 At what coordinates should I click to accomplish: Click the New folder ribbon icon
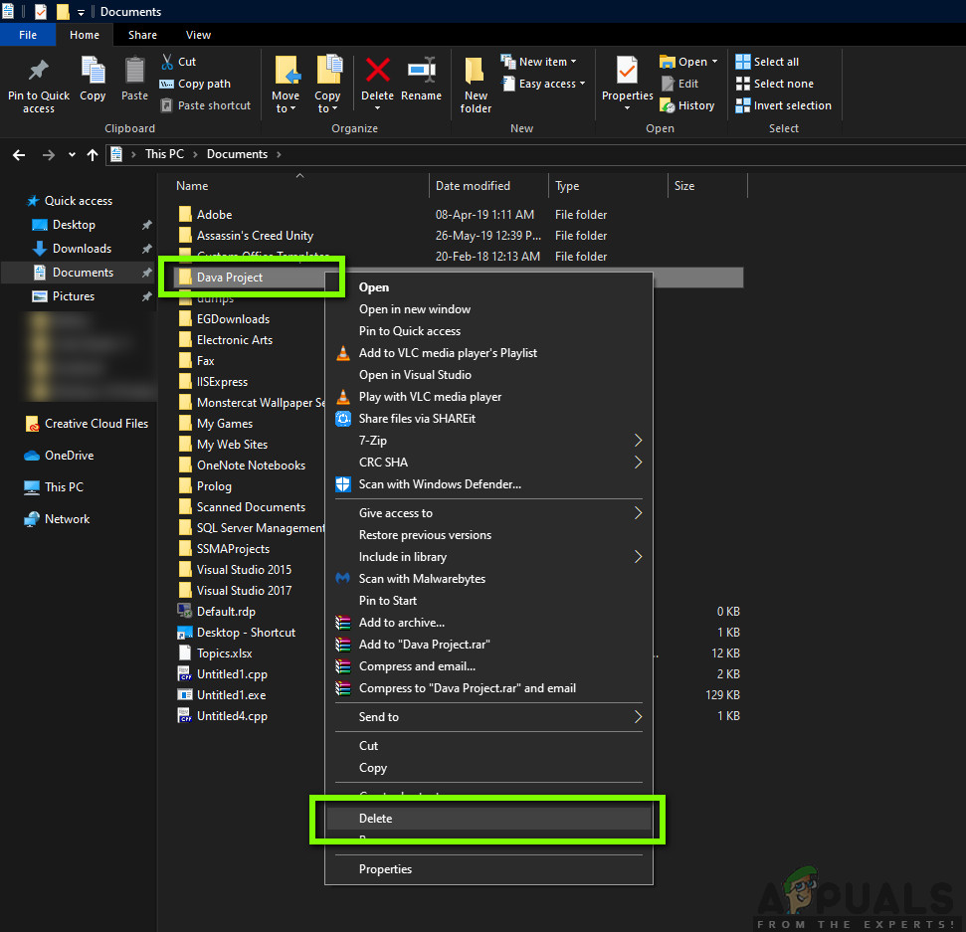pos(476,72)
